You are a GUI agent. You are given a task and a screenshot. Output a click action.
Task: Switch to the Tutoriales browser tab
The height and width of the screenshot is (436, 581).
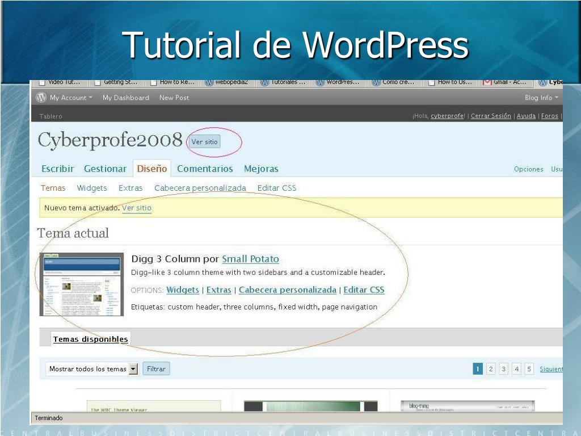[x=283, y=82]
